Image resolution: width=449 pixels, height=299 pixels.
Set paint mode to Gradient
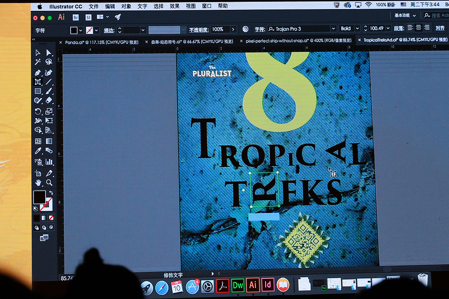coord(43,218)
